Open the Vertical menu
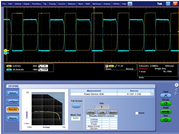 click(18, 4)
